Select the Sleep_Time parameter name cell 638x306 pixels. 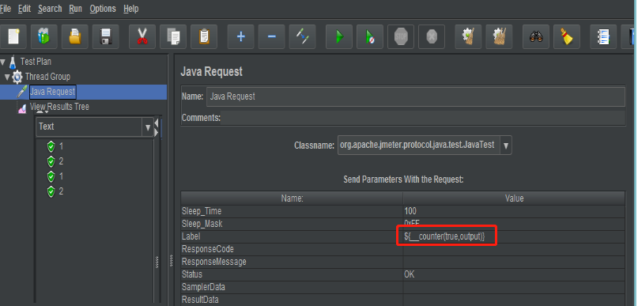(292, 211)
